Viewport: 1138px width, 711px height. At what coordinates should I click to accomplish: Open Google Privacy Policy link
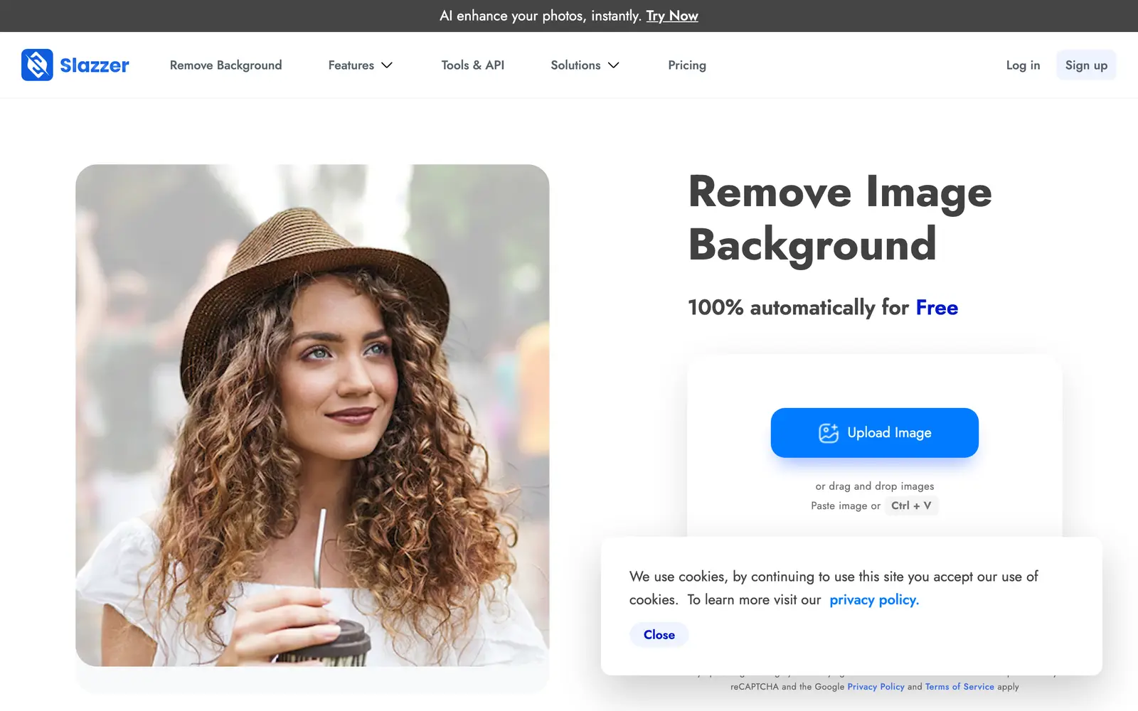876,687
